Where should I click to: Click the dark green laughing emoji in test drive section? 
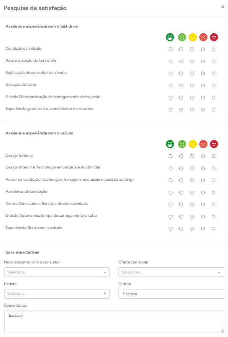170,37
